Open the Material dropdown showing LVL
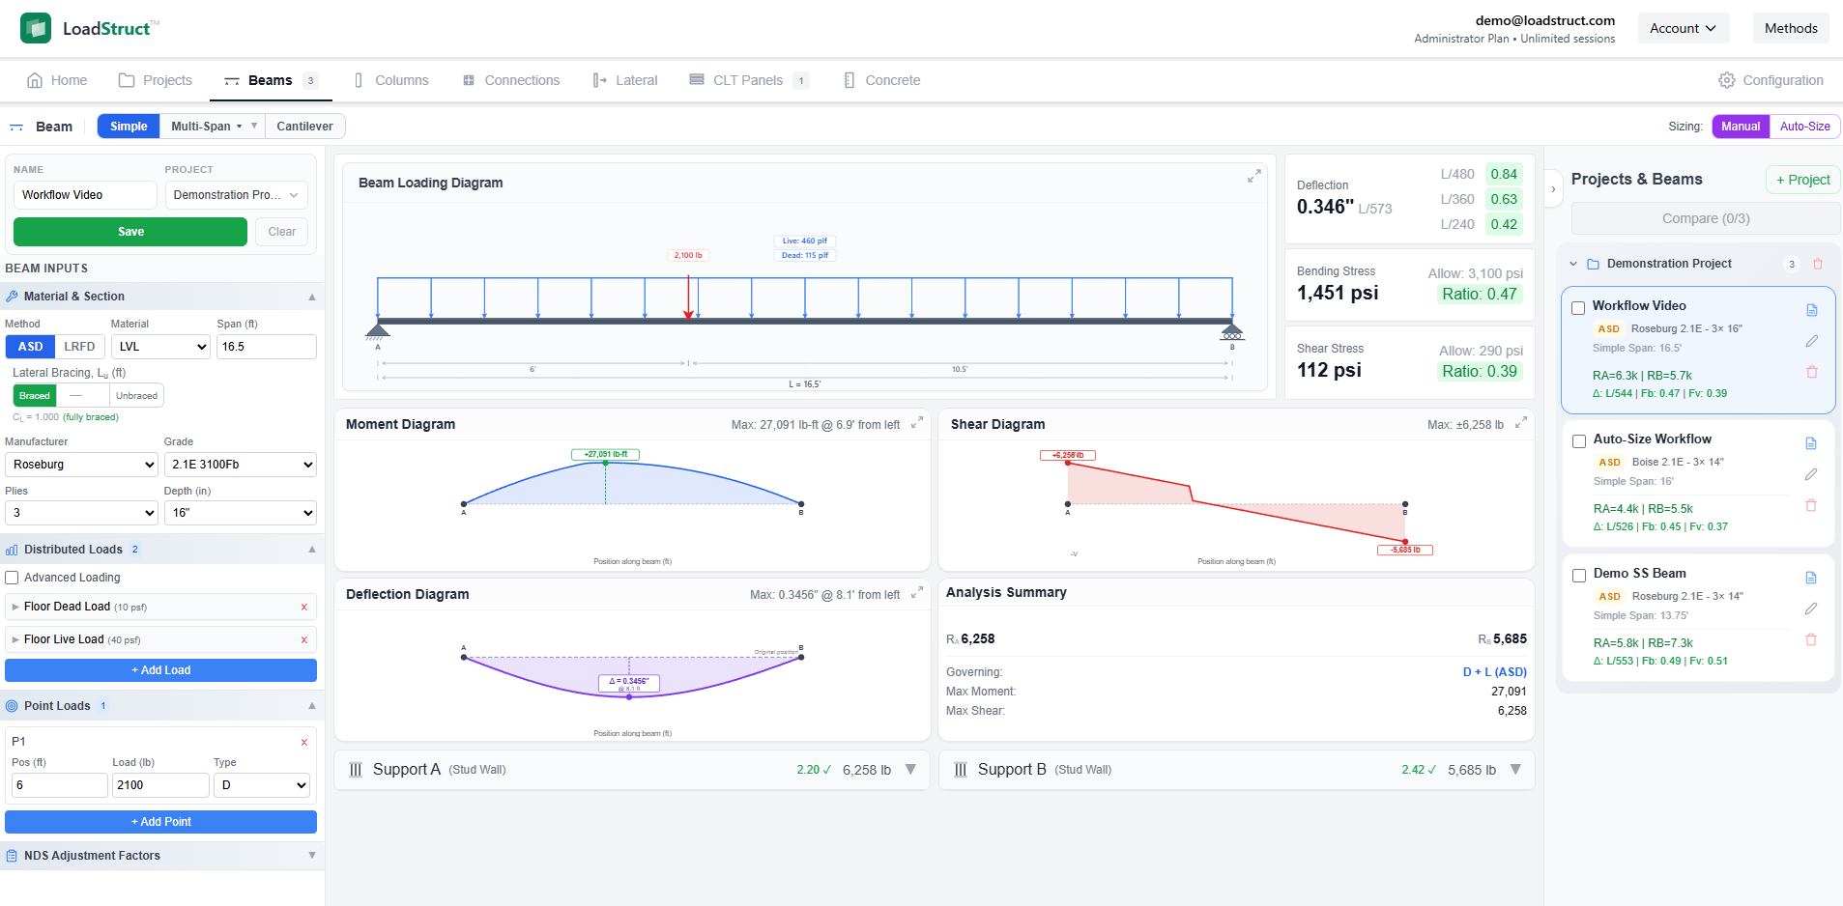The width and height of the screenshot is (1843, 906). point(160,347)
